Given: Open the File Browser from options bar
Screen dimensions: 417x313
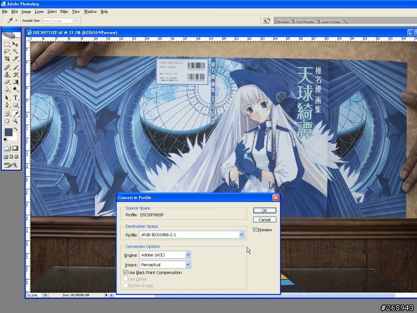Looking at the screenshot, I should (x=266, y=20).
